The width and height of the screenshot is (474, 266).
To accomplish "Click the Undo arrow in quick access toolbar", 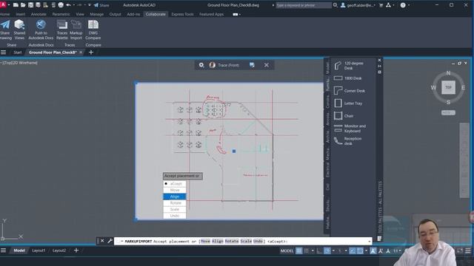I will 69,5.
